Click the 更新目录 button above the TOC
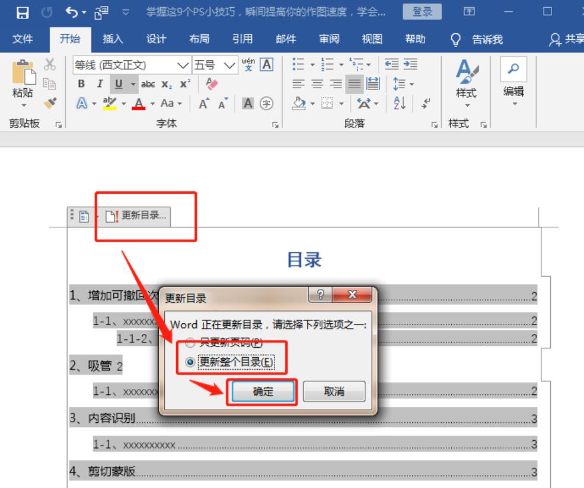The width and height of the screenshot is (584, 488). coord(136,216)
